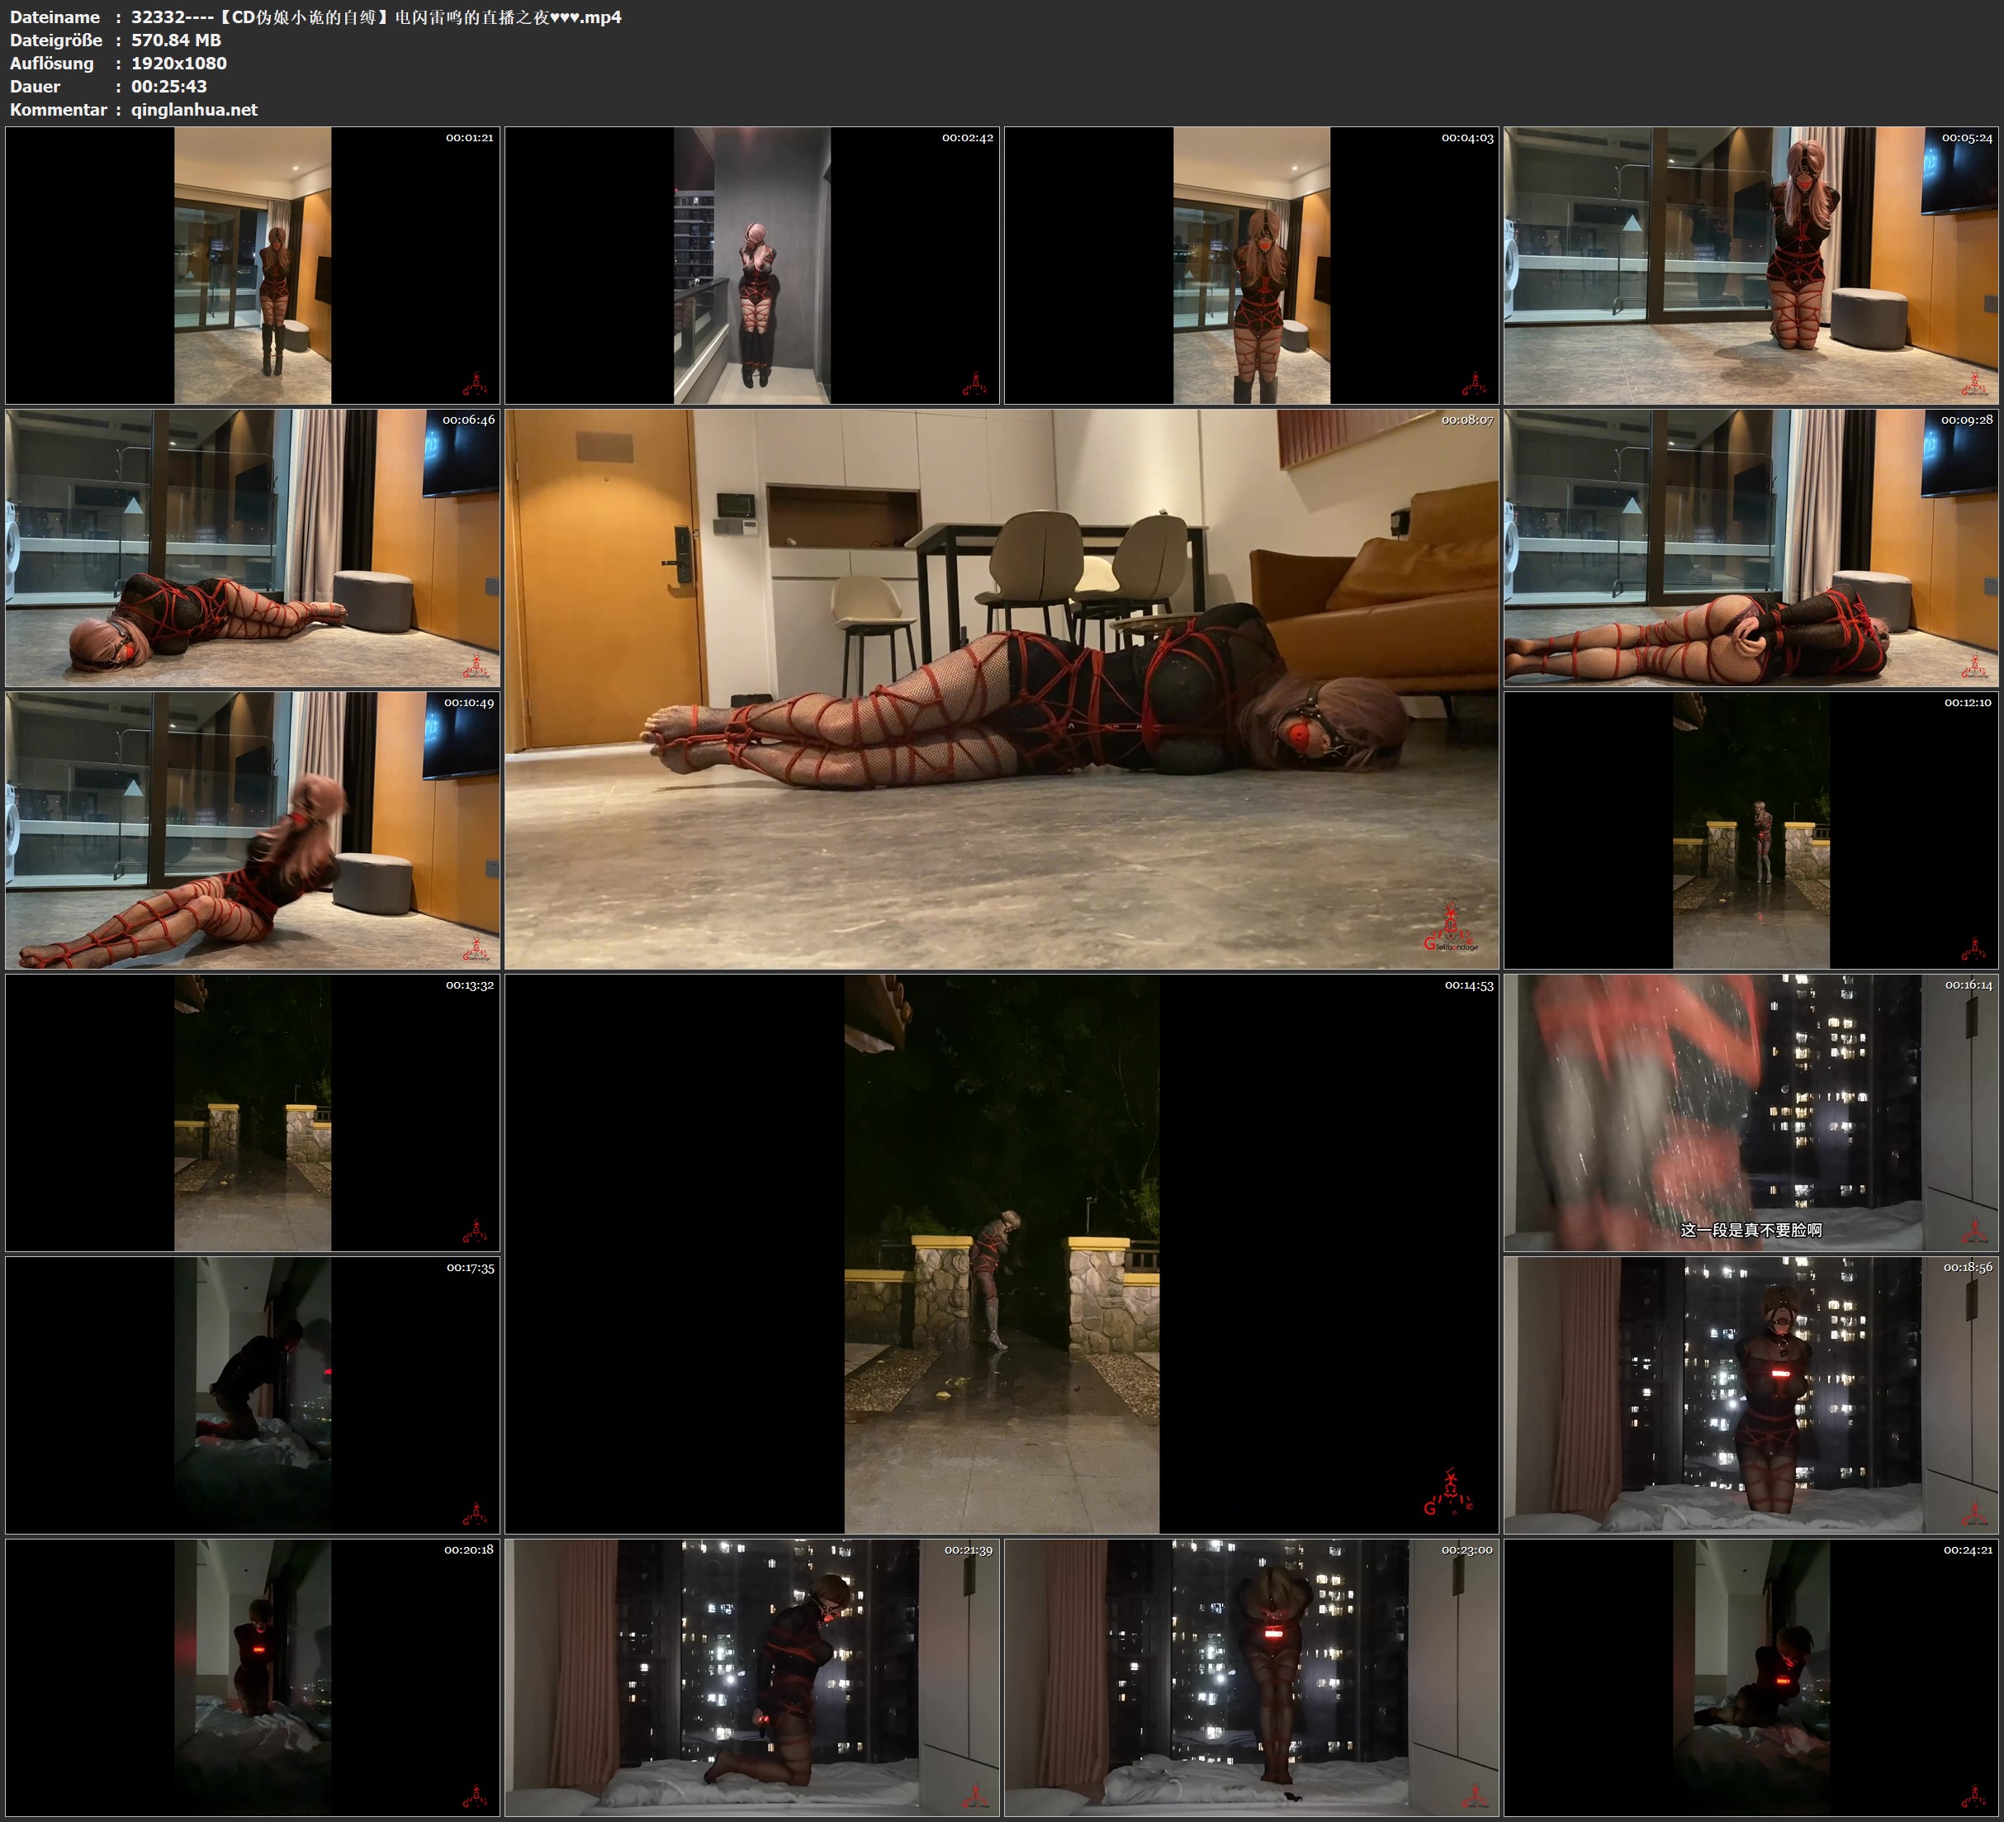Select the thumbnail at 00:10:49
Image resolution: width=2004 pixels, height=1822 pixels.
click(x=253, y=829)
